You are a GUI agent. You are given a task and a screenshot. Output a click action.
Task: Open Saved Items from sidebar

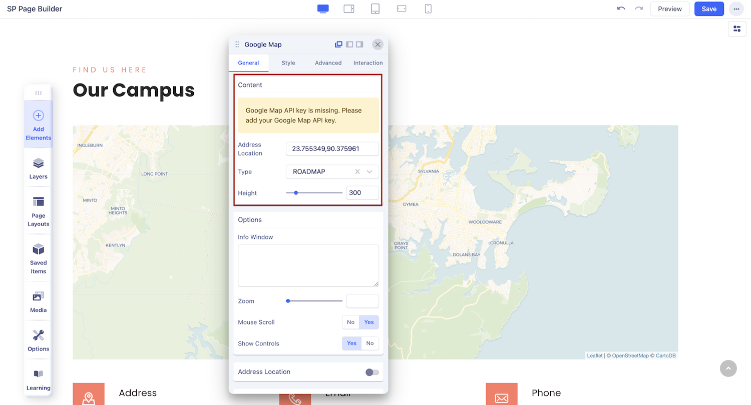[39, 258]
